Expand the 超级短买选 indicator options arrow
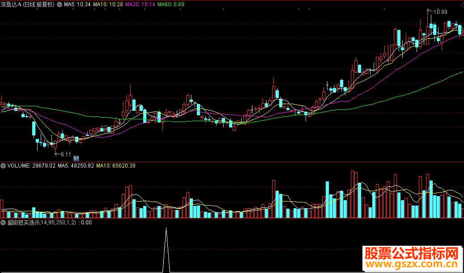Screen dimensions: 464x273 click(3, 223)
